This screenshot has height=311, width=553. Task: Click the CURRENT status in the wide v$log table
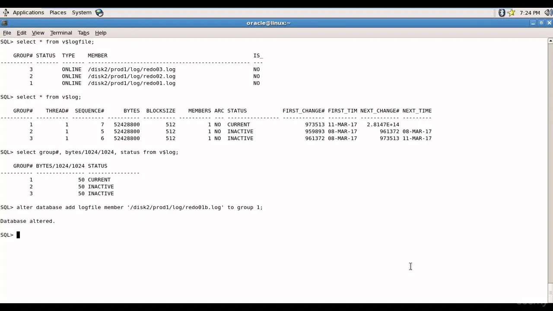click(238, 124)
